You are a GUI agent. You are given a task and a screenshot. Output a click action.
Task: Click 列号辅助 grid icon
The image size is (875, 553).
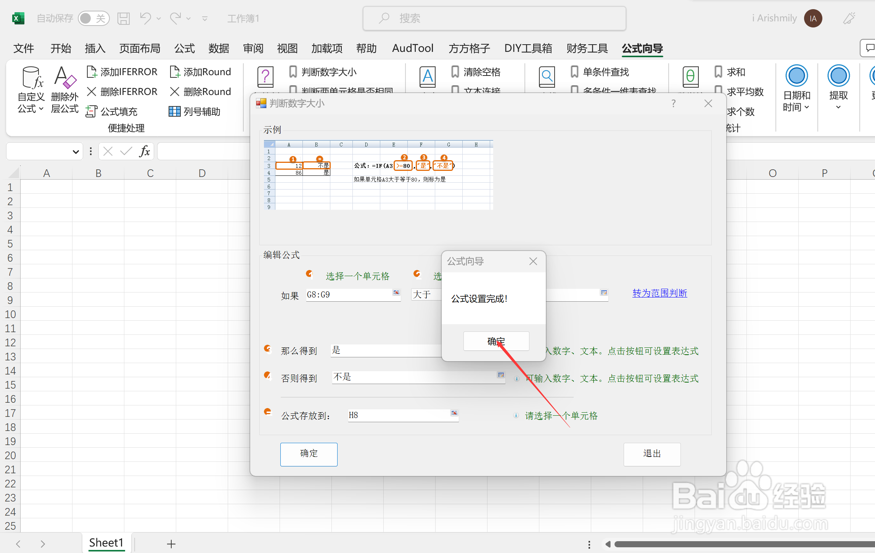[x=175, y=111]
